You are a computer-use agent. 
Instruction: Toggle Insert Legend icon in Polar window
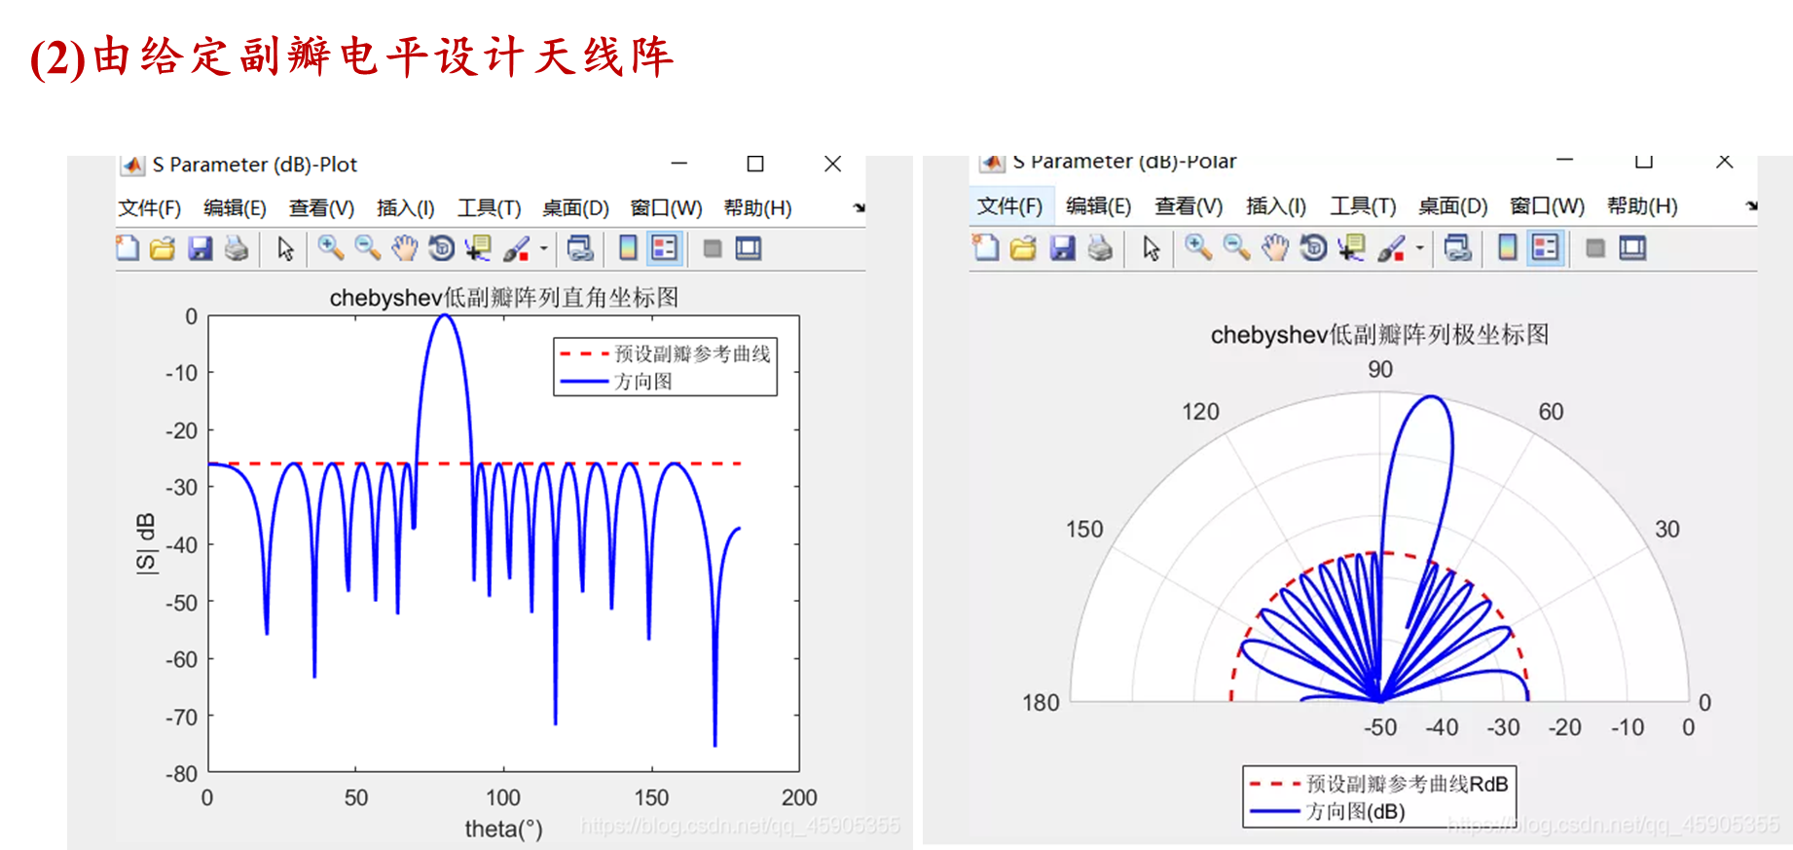pyautogui.click(x=1545, y=247)
